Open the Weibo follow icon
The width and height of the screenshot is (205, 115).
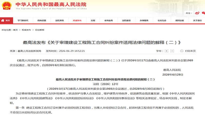pos(197,13)
